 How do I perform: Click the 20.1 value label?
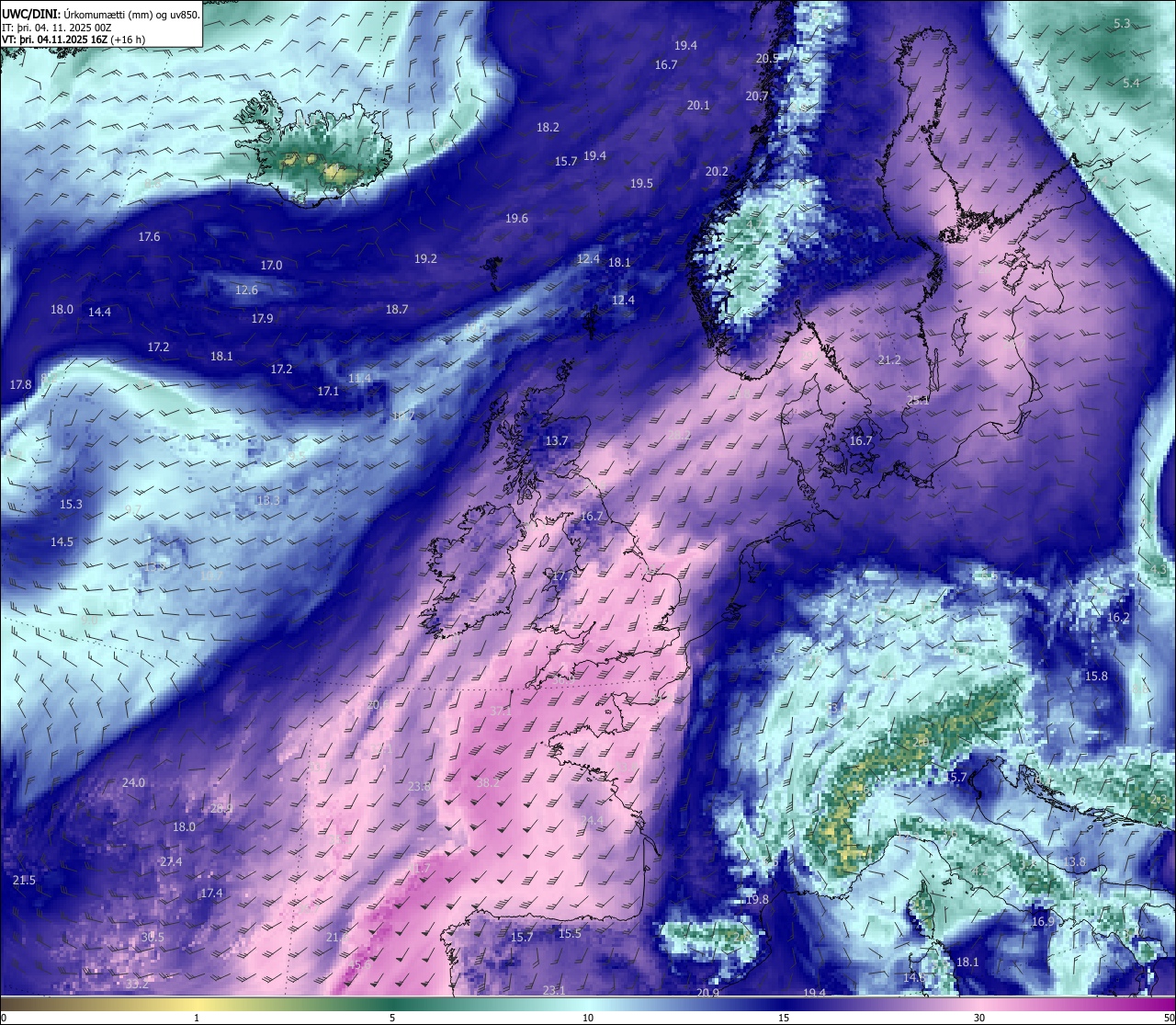click(x=698, y=105)
